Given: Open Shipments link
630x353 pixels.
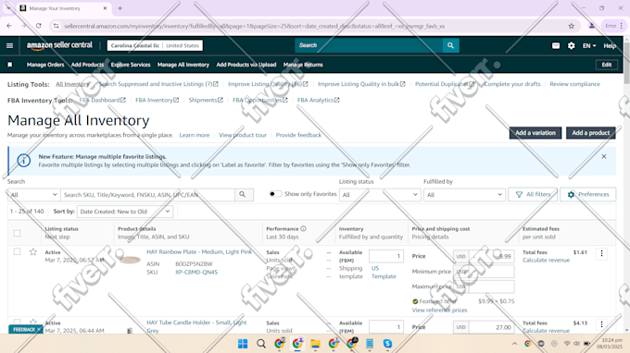Looking at the screenshot, I should pyautogui.click(x=206, y=100).
